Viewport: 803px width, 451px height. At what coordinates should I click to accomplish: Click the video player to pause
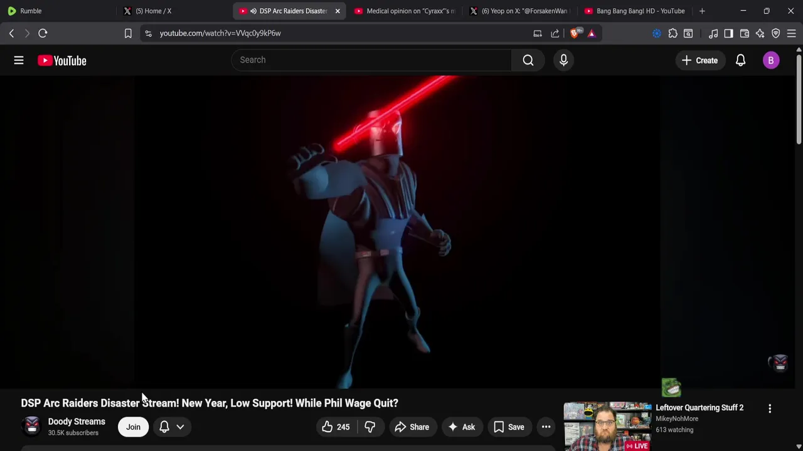(396, 232)
